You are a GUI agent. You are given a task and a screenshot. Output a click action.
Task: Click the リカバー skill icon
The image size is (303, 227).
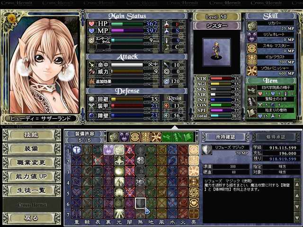252,26
